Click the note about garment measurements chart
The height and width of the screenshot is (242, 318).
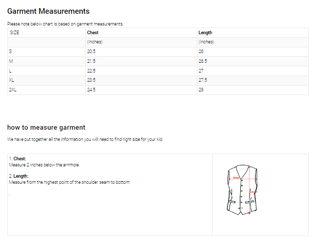[x=65, y=24]
